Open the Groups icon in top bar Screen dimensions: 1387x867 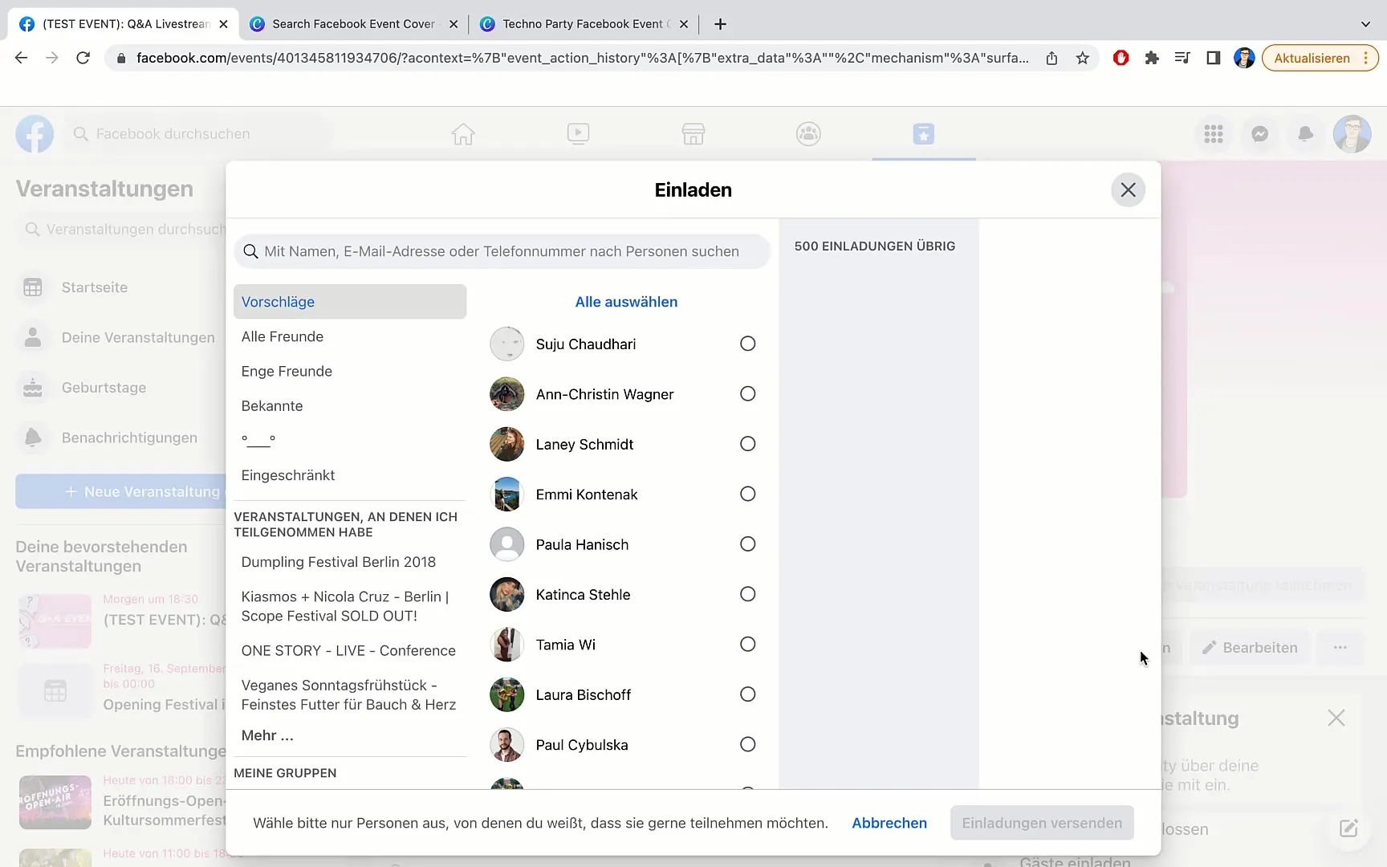[x=808, y=134]
